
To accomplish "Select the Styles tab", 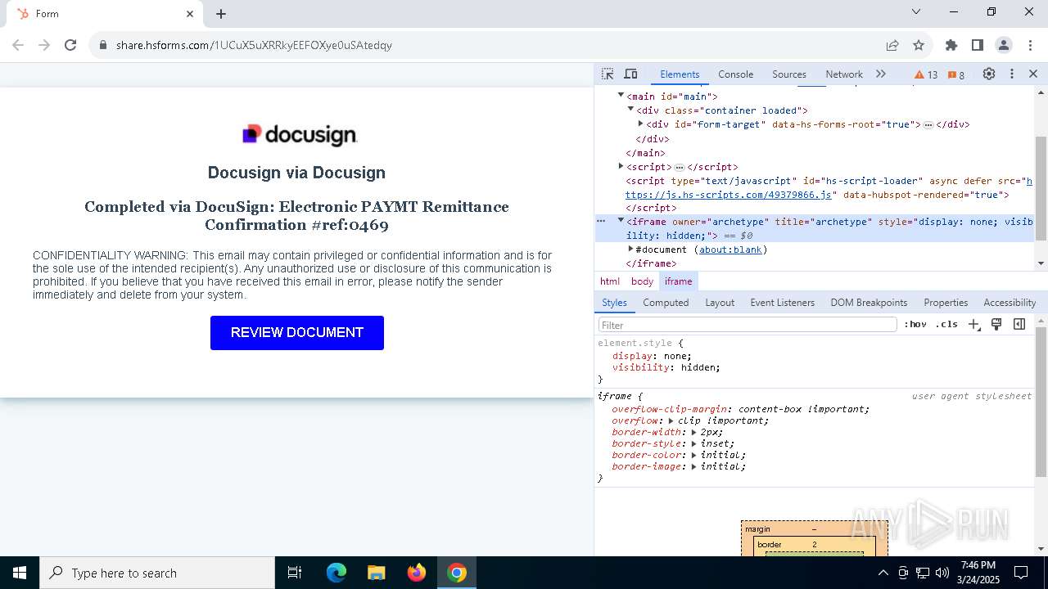I will pyautogui.click(x=614, y=302).
